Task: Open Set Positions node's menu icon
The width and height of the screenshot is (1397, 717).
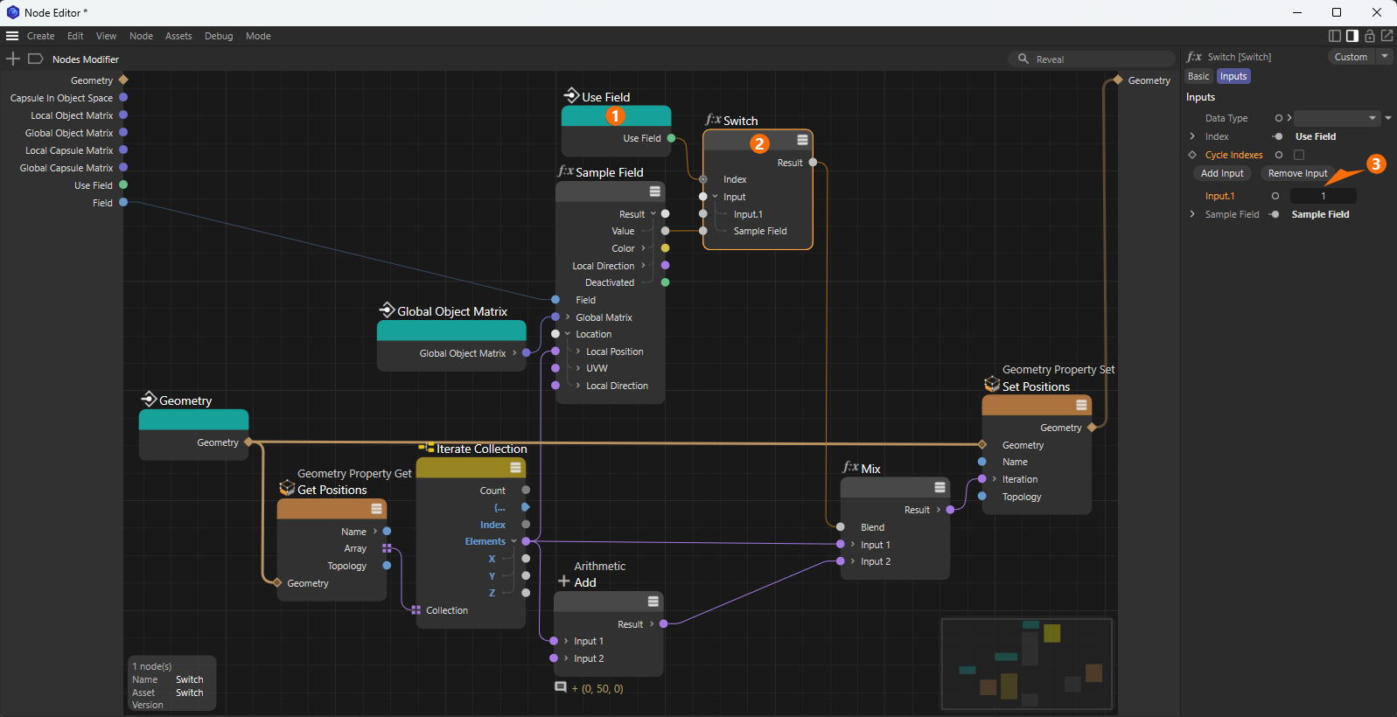Action: (1081, 405)
